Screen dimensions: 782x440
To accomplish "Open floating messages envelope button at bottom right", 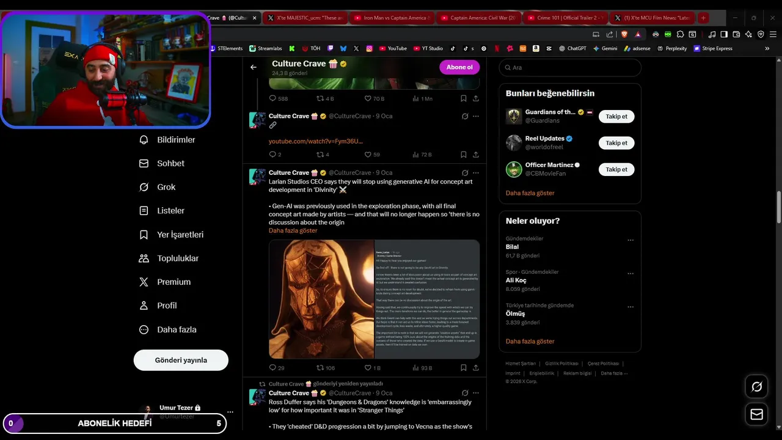I will coord(756,415).
